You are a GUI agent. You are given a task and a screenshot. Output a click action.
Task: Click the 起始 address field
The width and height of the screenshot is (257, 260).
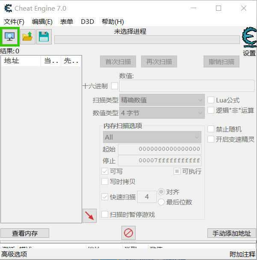tap(160, 149)
